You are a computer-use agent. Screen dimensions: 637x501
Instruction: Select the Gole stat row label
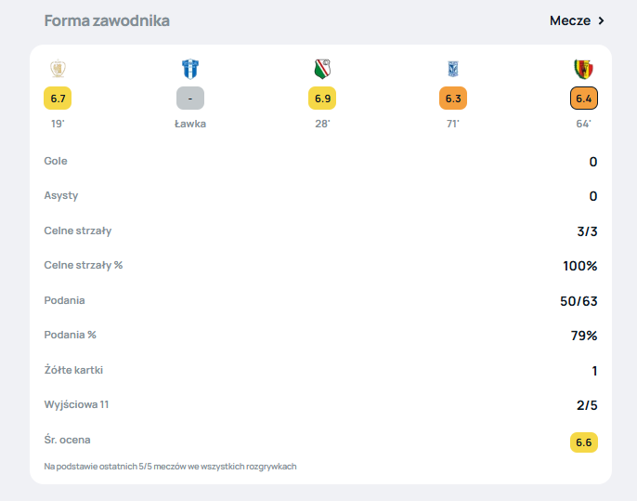pos(56,161)
